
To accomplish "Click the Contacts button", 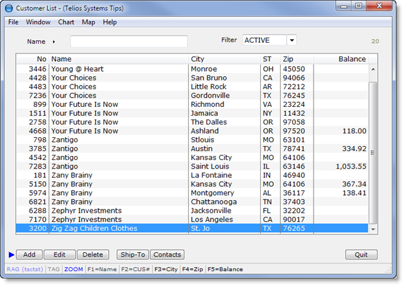I will tap(167, 255).
